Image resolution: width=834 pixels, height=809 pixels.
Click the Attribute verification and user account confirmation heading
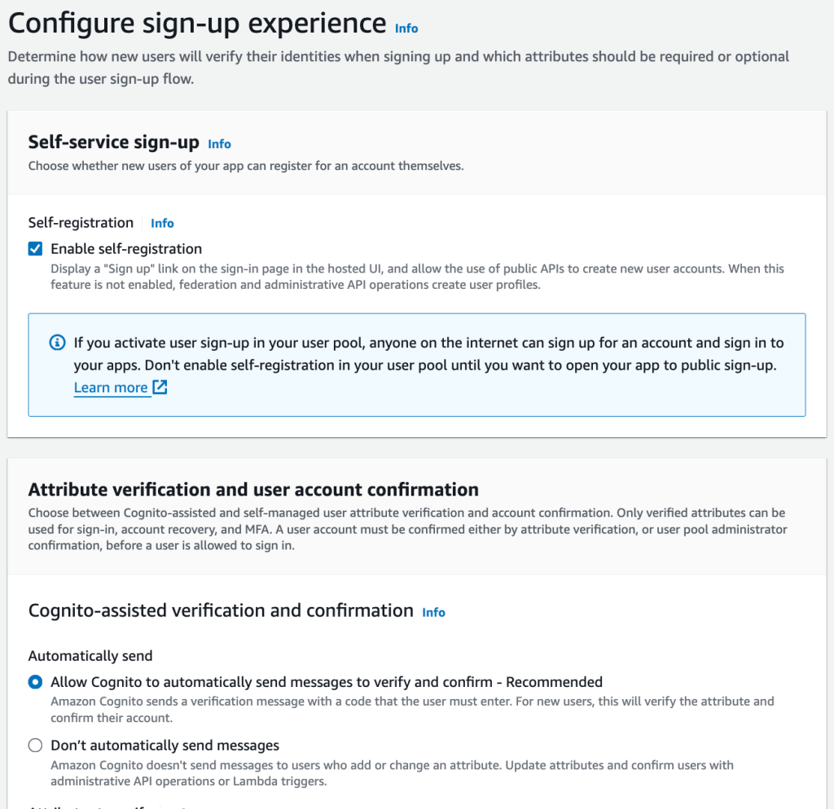point(253,489)
